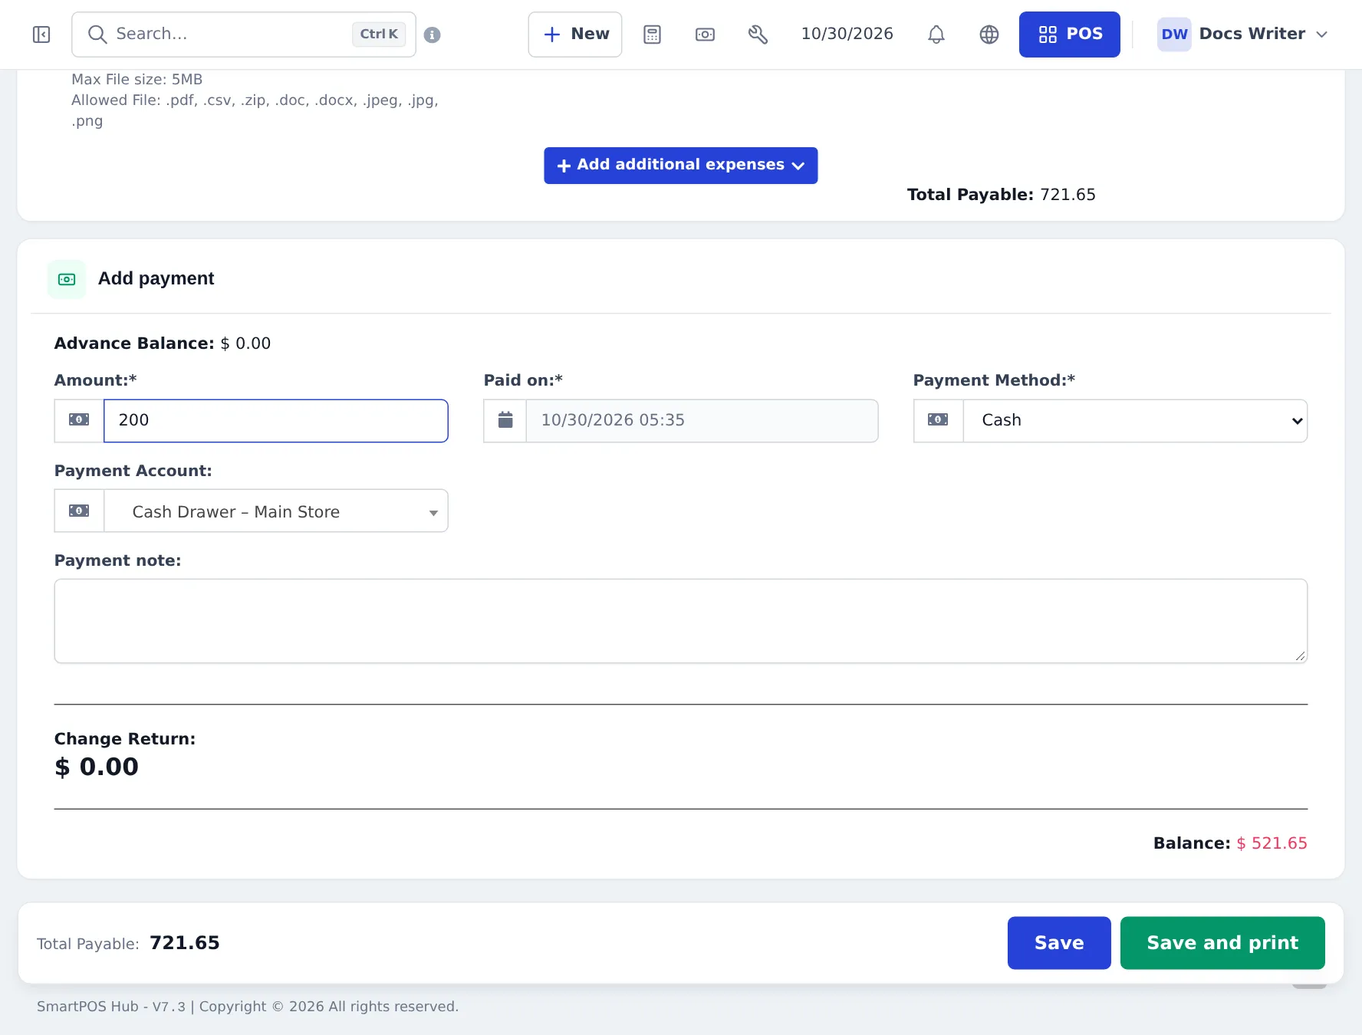The image size is (1362, 1035).
Task: Click the calendar icon beside Paid on
Action: pos(505,420)
